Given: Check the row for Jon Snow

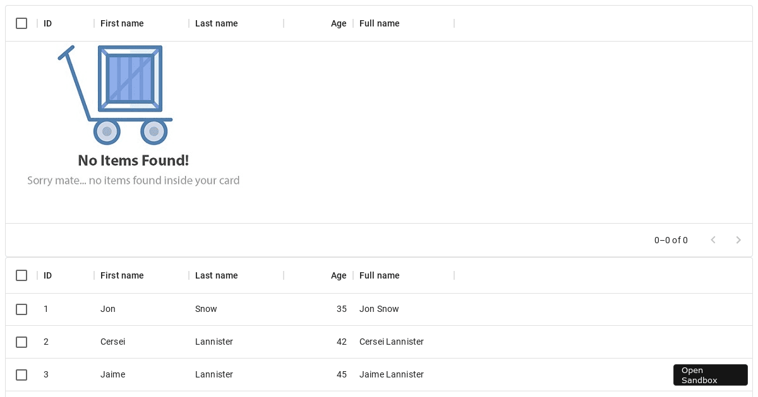Looking at the screenshot, I should pos(21,309).
